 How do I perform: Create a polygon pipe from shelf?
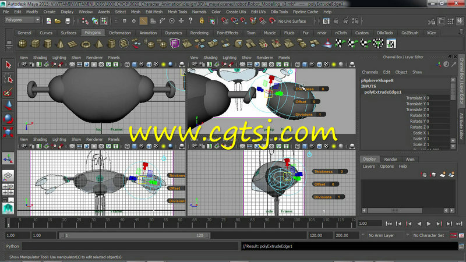(111, 44)
